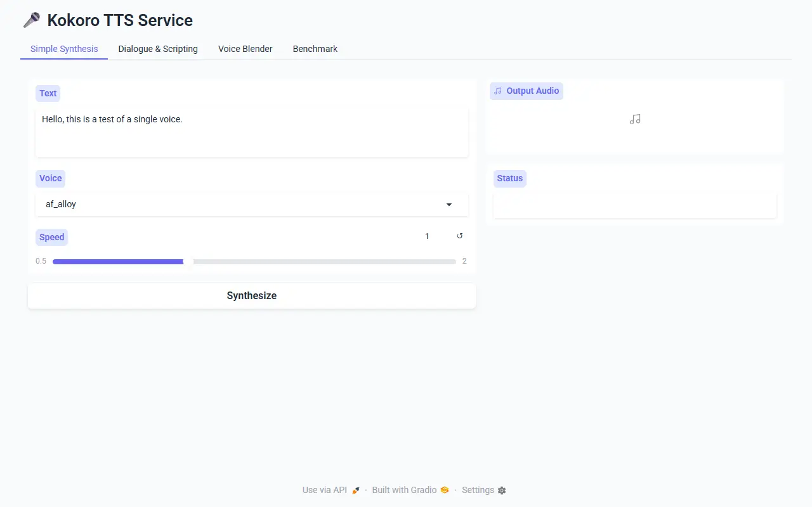Click the Output Audio label text

[x=533, y=91]
